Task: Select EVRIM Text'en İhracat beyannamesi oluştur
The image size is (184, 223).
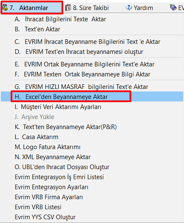Action: [x=92, y=52]
